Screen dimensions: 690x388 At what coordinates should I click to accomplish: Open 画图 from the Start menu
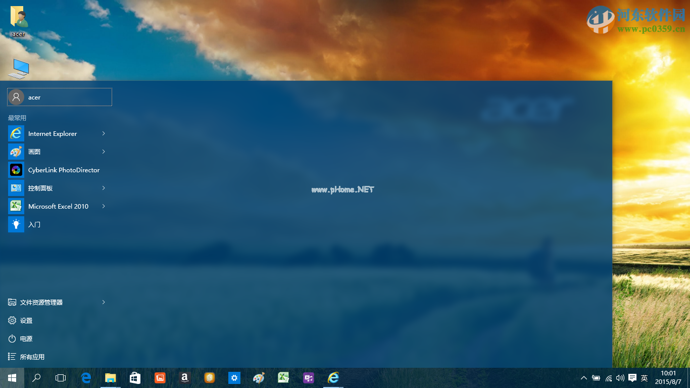[34, 152]
